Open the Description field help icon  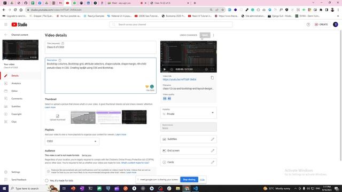tap(60, 60)
